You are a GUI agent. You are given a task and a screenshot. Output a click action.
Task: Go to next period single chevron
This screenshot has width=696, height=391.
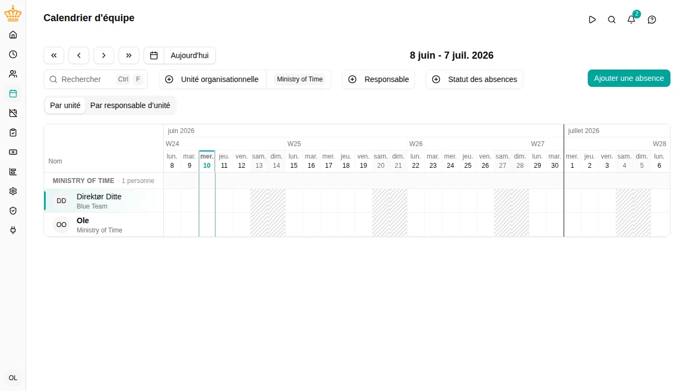coord(104,55)
